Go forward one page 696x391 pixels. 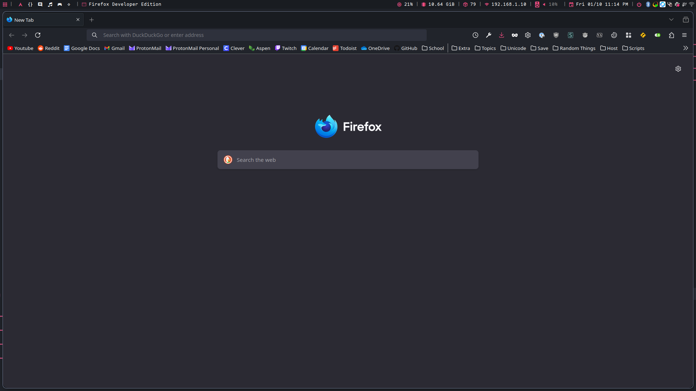[25, 35]
